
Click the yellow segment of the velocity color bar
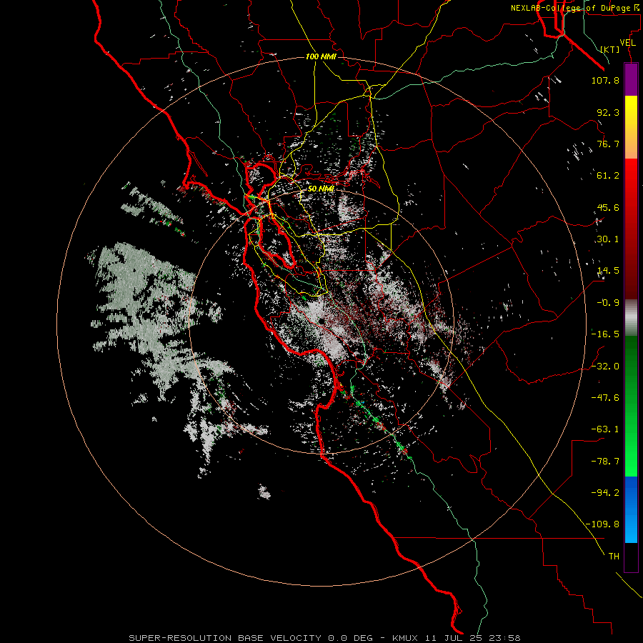631,127
